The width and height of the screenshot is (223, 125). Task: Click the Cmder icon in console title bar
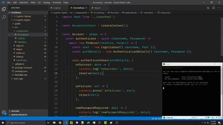click(x=164, y=64)
